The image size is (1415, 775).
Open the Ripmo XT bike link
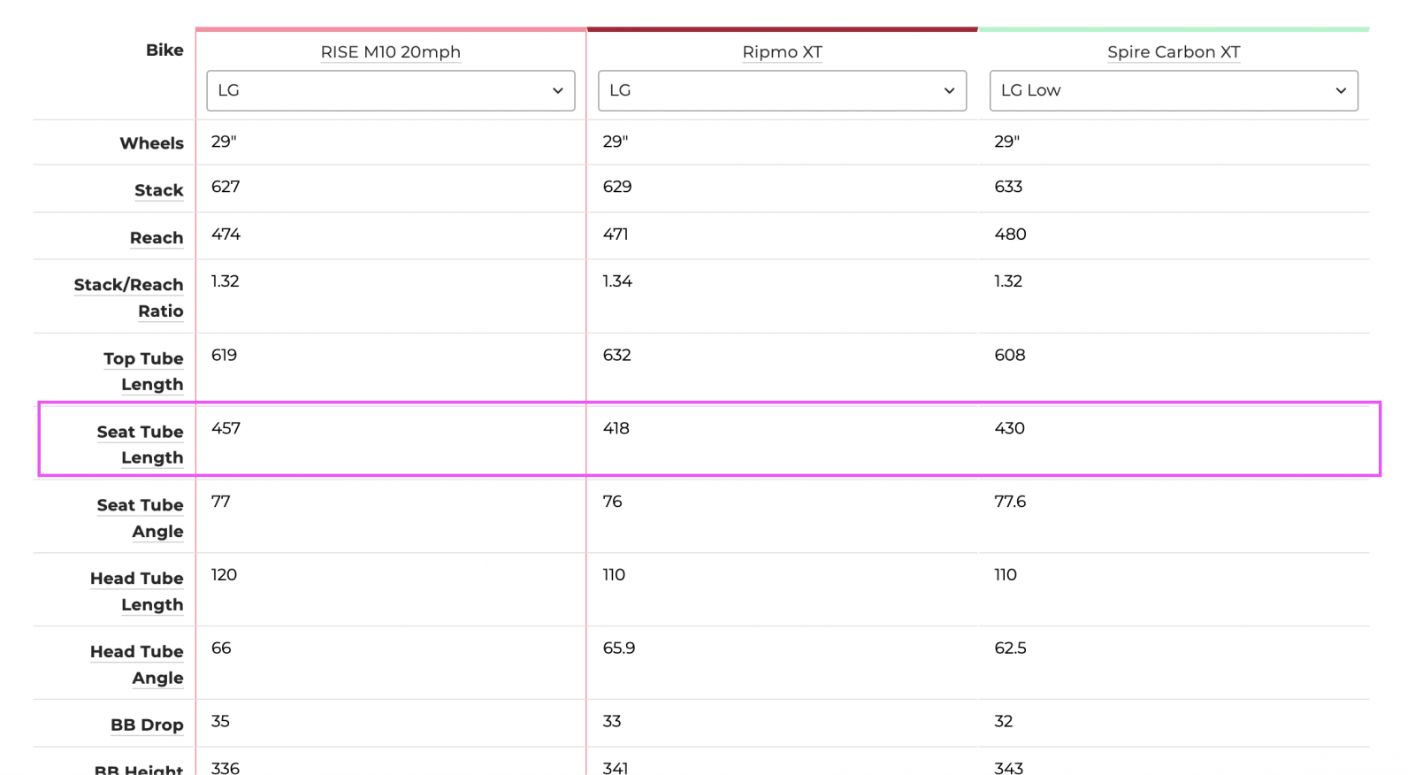[x=782, y=52]
